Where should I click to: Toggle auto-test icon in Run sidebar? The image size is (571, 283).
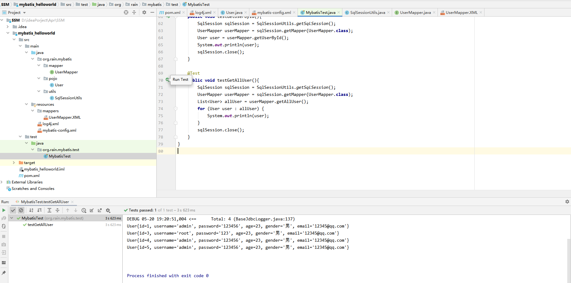pos(4,226)
